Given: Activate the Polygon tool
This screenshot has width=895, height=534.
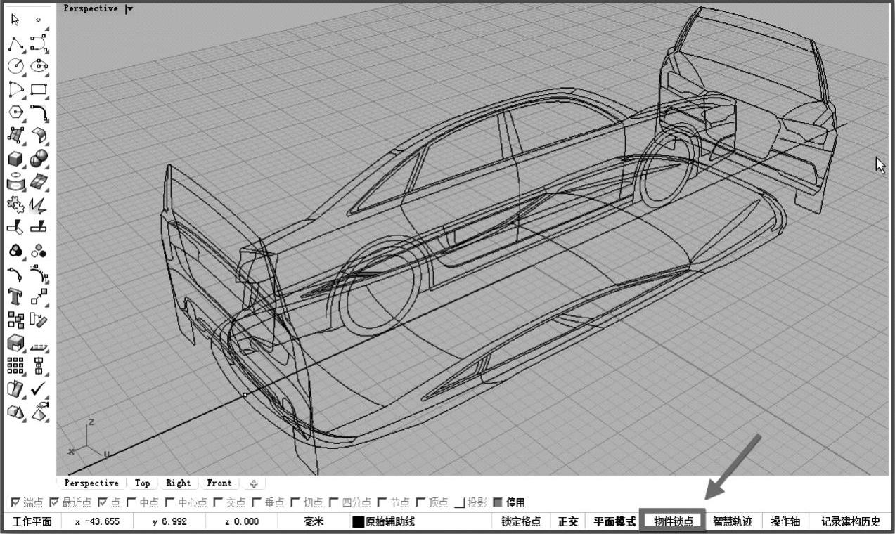Looking at the screenshot, I should (15, 112).
